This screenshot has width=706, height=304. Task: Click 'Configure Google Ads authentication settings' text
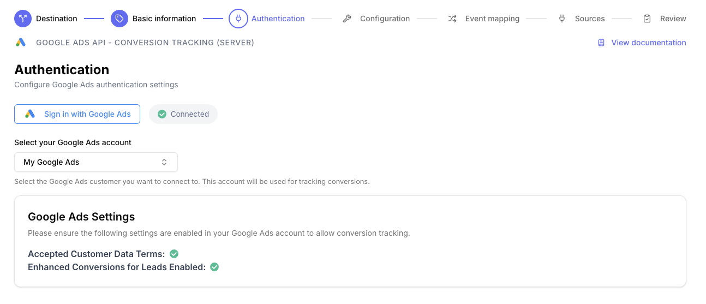point(96,85)
